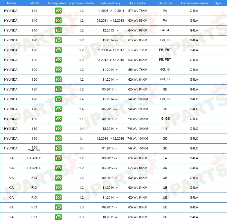Select the '10.2011 ->' production years cell

110,217
